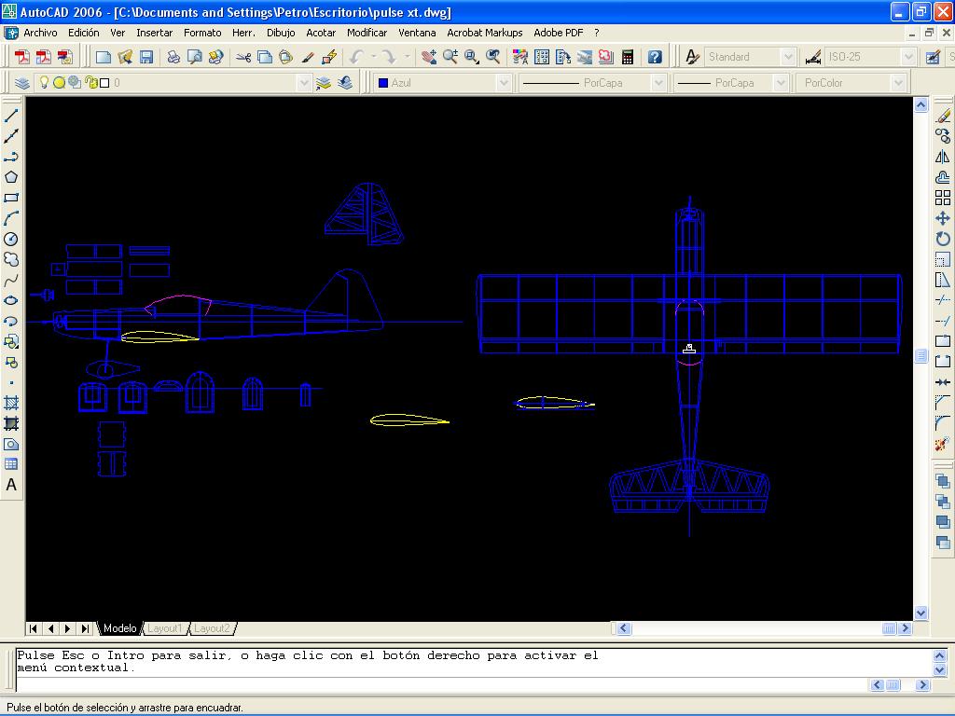This screenshot has width=955, height=716.
Task: Jump to the first layout tab arrow
Action: (33, 628)
